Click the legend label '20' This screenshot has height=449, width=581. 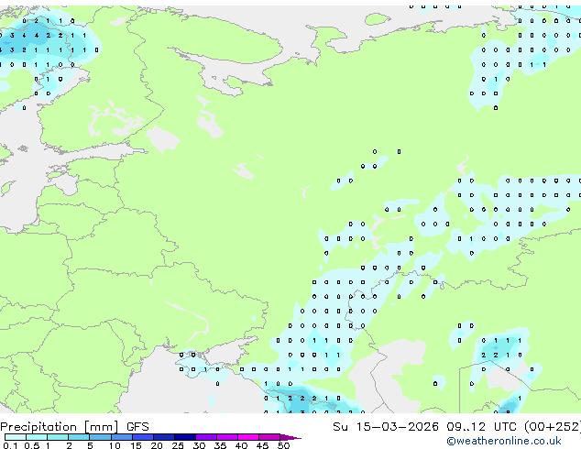pos(157,445)
